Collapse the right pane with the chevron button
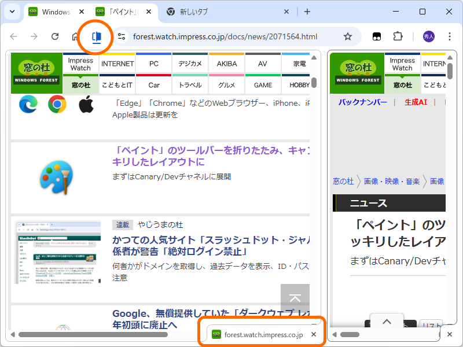 387,322
